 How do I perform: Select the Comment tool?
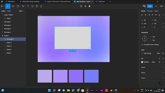(x=41, y=6)
